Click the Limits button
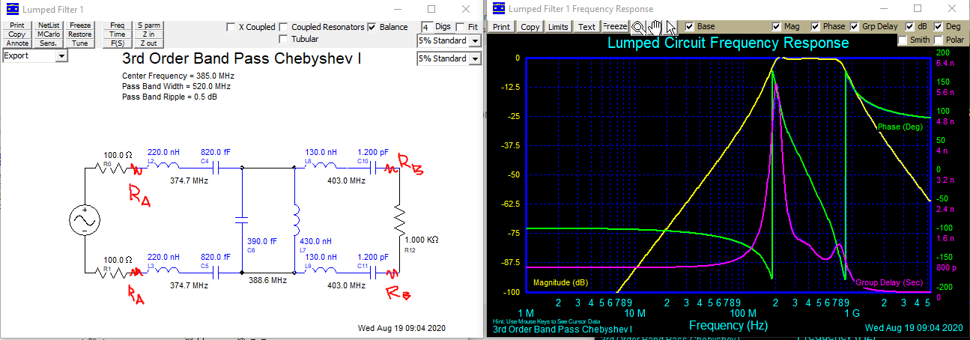The width and height of the screenshot is (970, 340). click(558, 27)
